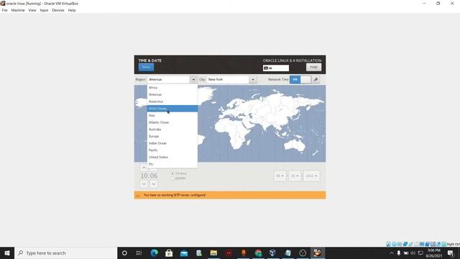This screenshot has width=460, height=259.
Task: Select Europe in the Region list
Action: pyautogui.click(x=172, y=136)
